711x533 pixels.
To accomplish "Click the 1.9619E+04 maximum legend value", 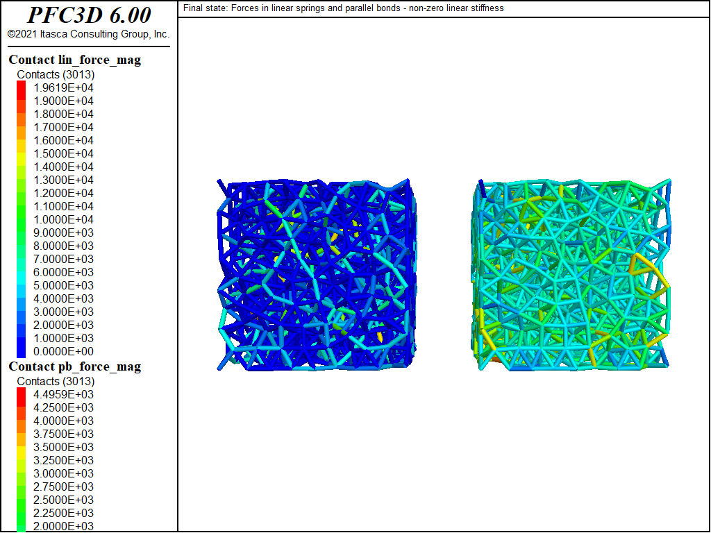I will point(63,87).
